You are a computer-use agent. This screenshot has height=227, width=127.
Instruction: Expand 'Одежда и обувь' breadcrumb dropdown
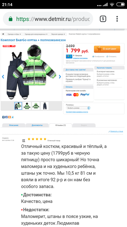pos(14,34)
